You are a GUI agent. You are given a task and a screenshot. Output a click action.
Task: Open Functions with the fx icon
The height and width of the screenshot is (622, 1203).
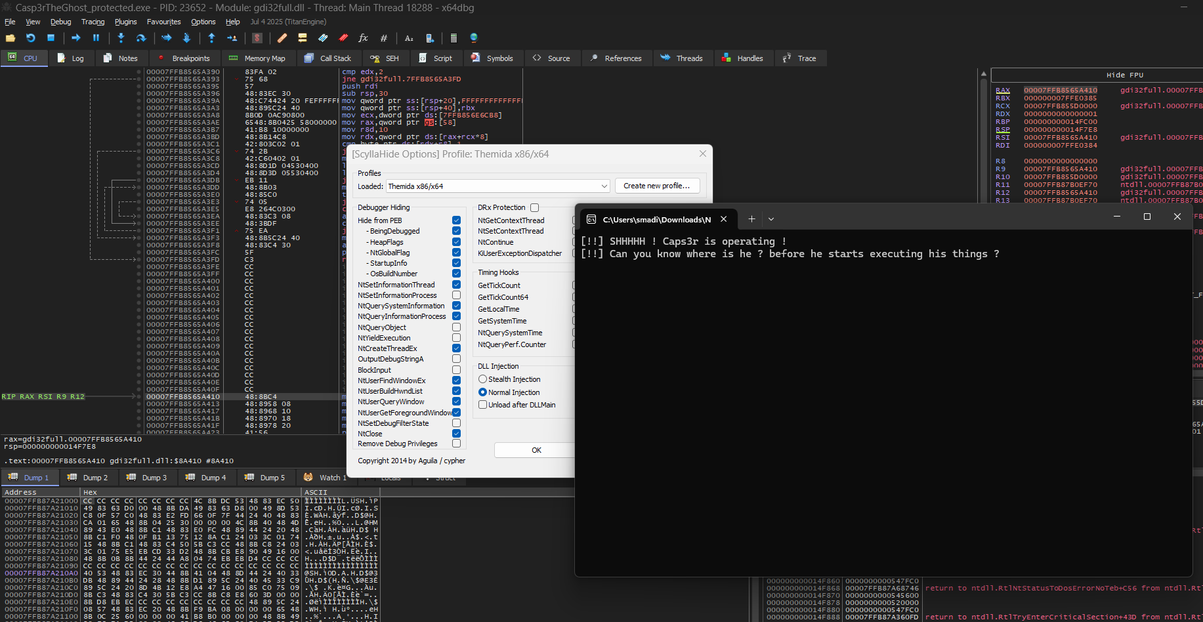363,38
